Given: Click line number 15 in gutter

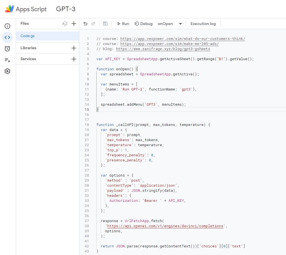Looking at the screenshot, I should (87, 110).
